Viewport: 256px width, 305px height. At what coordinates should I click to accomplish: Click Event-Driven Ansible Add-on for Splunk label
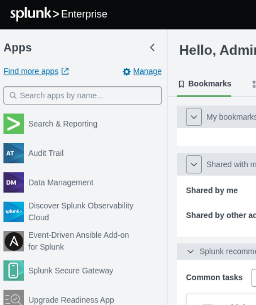tap(79, 241)
